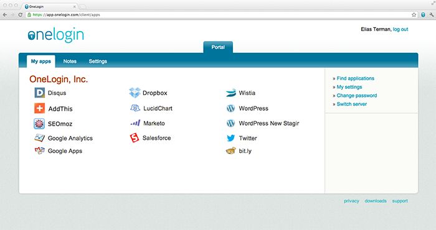This screenshot has height=230, width=436.
Task: Click the privacy footer link
Action: click(351, 201)
